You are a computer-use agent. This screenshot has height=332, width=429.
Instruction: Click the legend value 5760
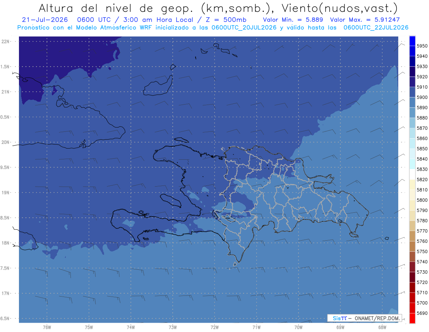pos(422,241)
